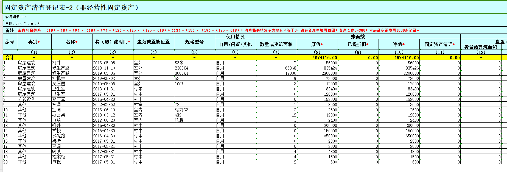This screenshot has height=172, width=507.
Task: Select the 原值 column header
Action: coord(317,44)
